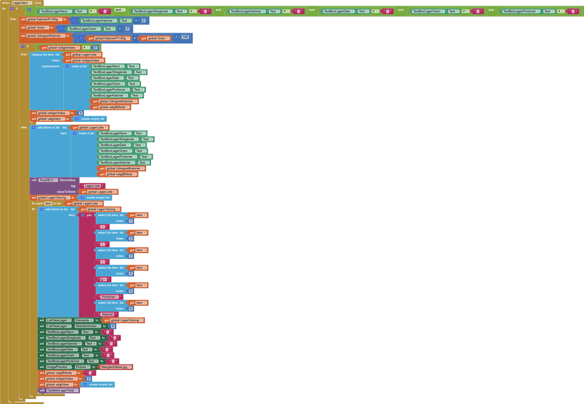Select the replace list item block
584x404 pixels.
coord(43,55)
